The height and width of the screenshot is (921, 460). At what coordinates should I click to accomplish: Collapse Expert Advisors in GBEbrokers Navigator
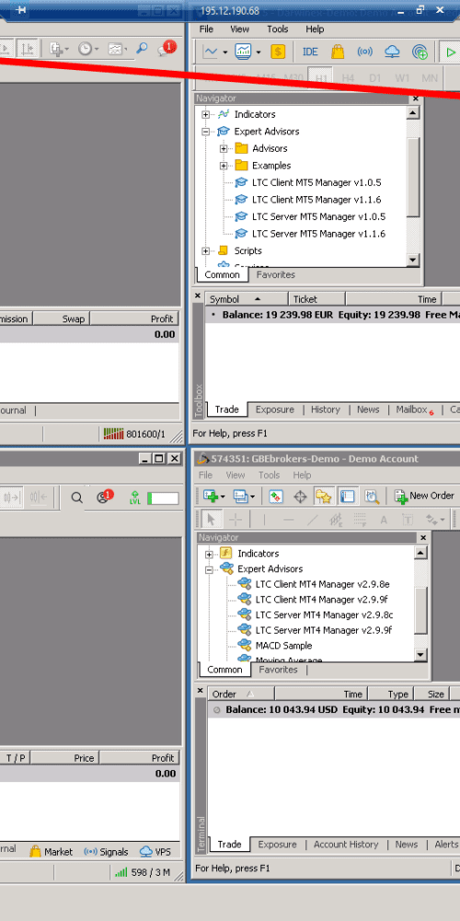click(x=209, y=569)
